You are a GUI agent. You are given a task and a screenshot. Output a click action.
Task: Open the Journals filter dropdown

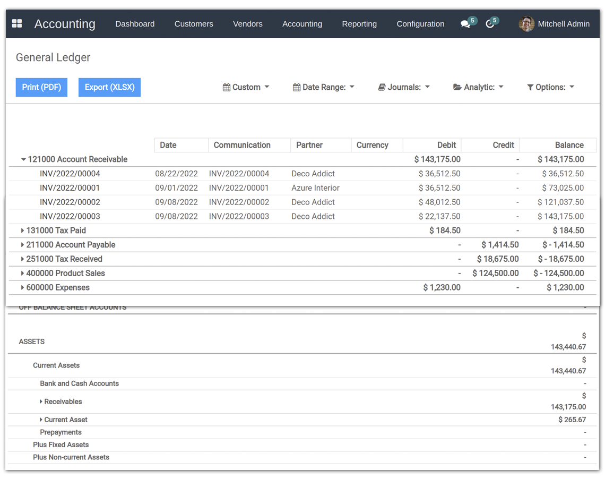[404, 87]
